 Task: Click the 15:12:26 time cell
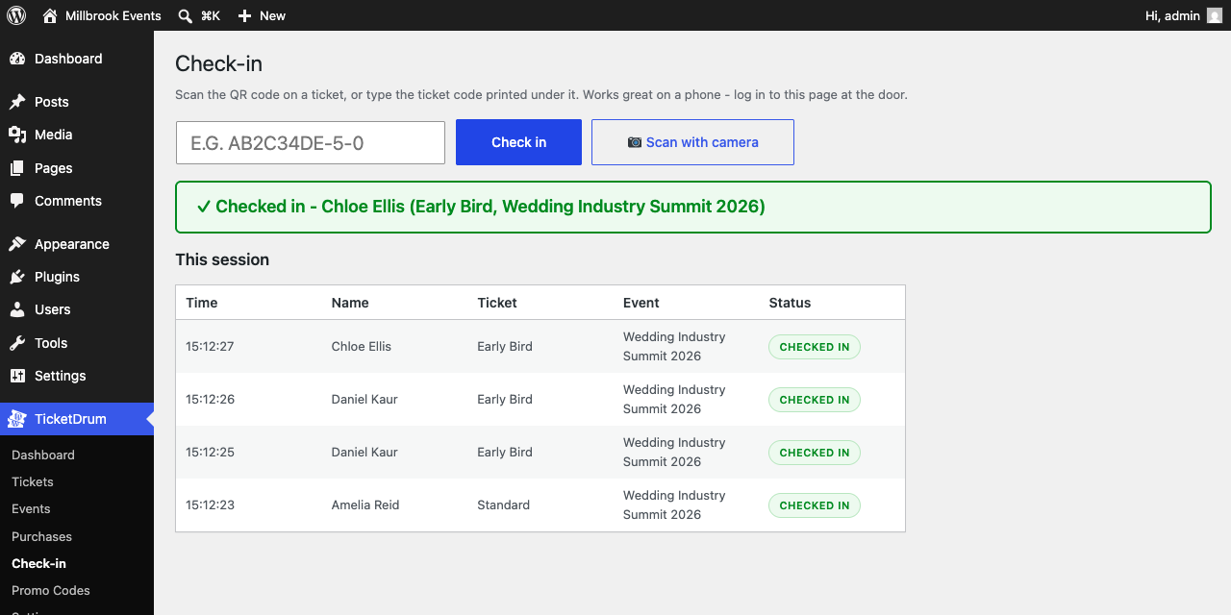click(x=210, y=400)
